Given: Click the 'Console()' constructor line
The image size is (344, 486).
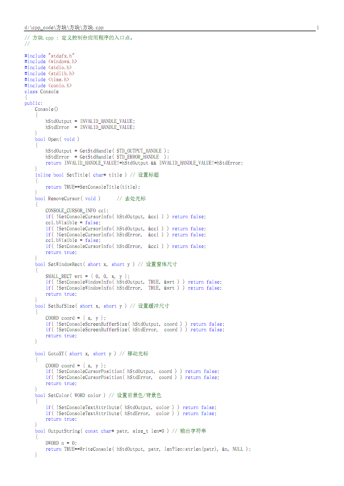Looking at the screenshot, I should click(x=46, y=109).
